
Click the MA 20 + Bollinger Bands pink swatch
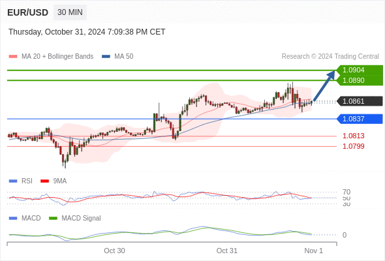point(13,57)
